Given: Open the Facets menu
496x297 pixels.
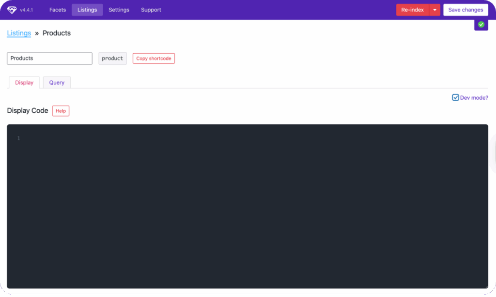Looking at the screenshot, I should coord(58,10).
